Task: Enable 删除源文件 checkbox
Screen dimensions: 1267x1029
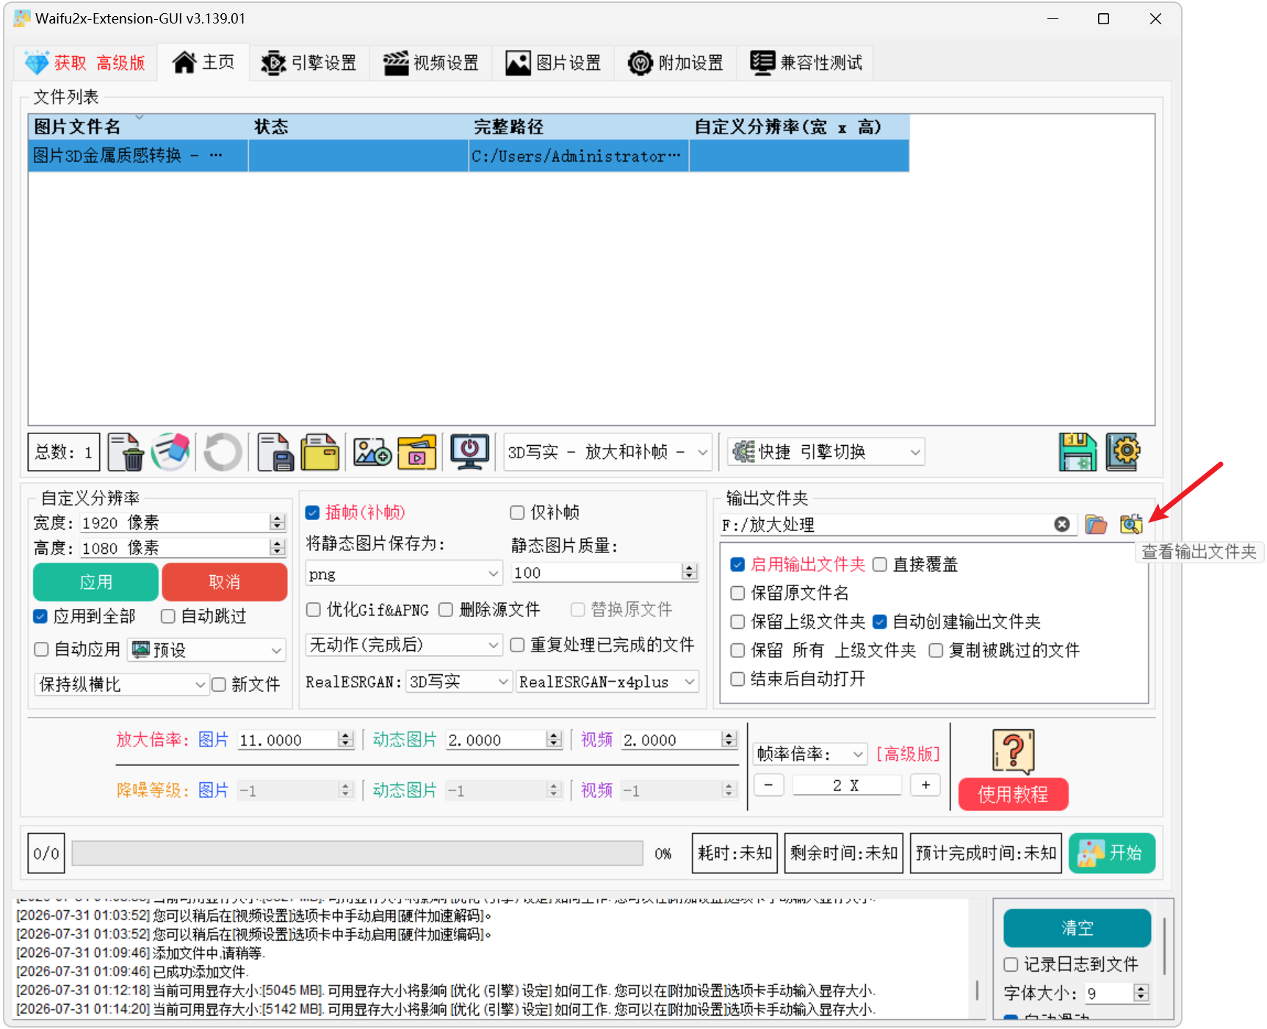Action: tap(446, 610)
